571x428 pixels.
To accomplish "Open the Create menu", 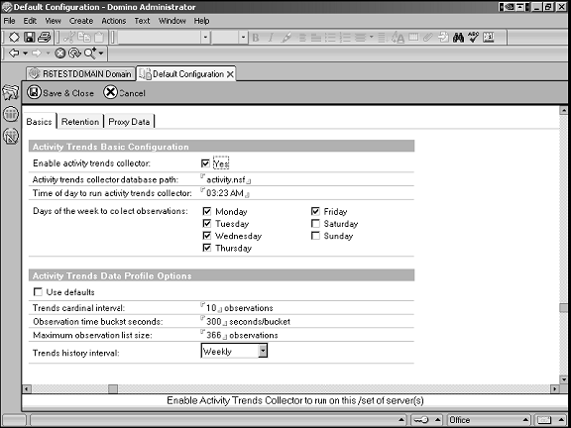I will [81, 21].
